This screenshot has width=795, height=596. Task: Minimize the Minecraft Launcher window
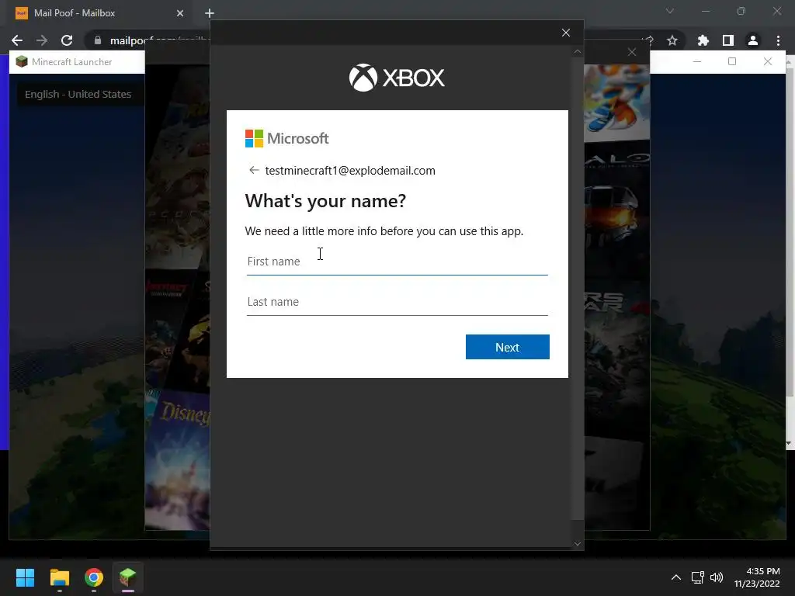click(697, 61)
